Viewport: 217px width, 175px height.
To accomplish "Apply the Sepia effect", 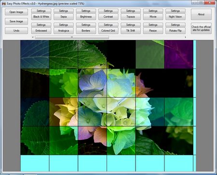I will [64, 17].
